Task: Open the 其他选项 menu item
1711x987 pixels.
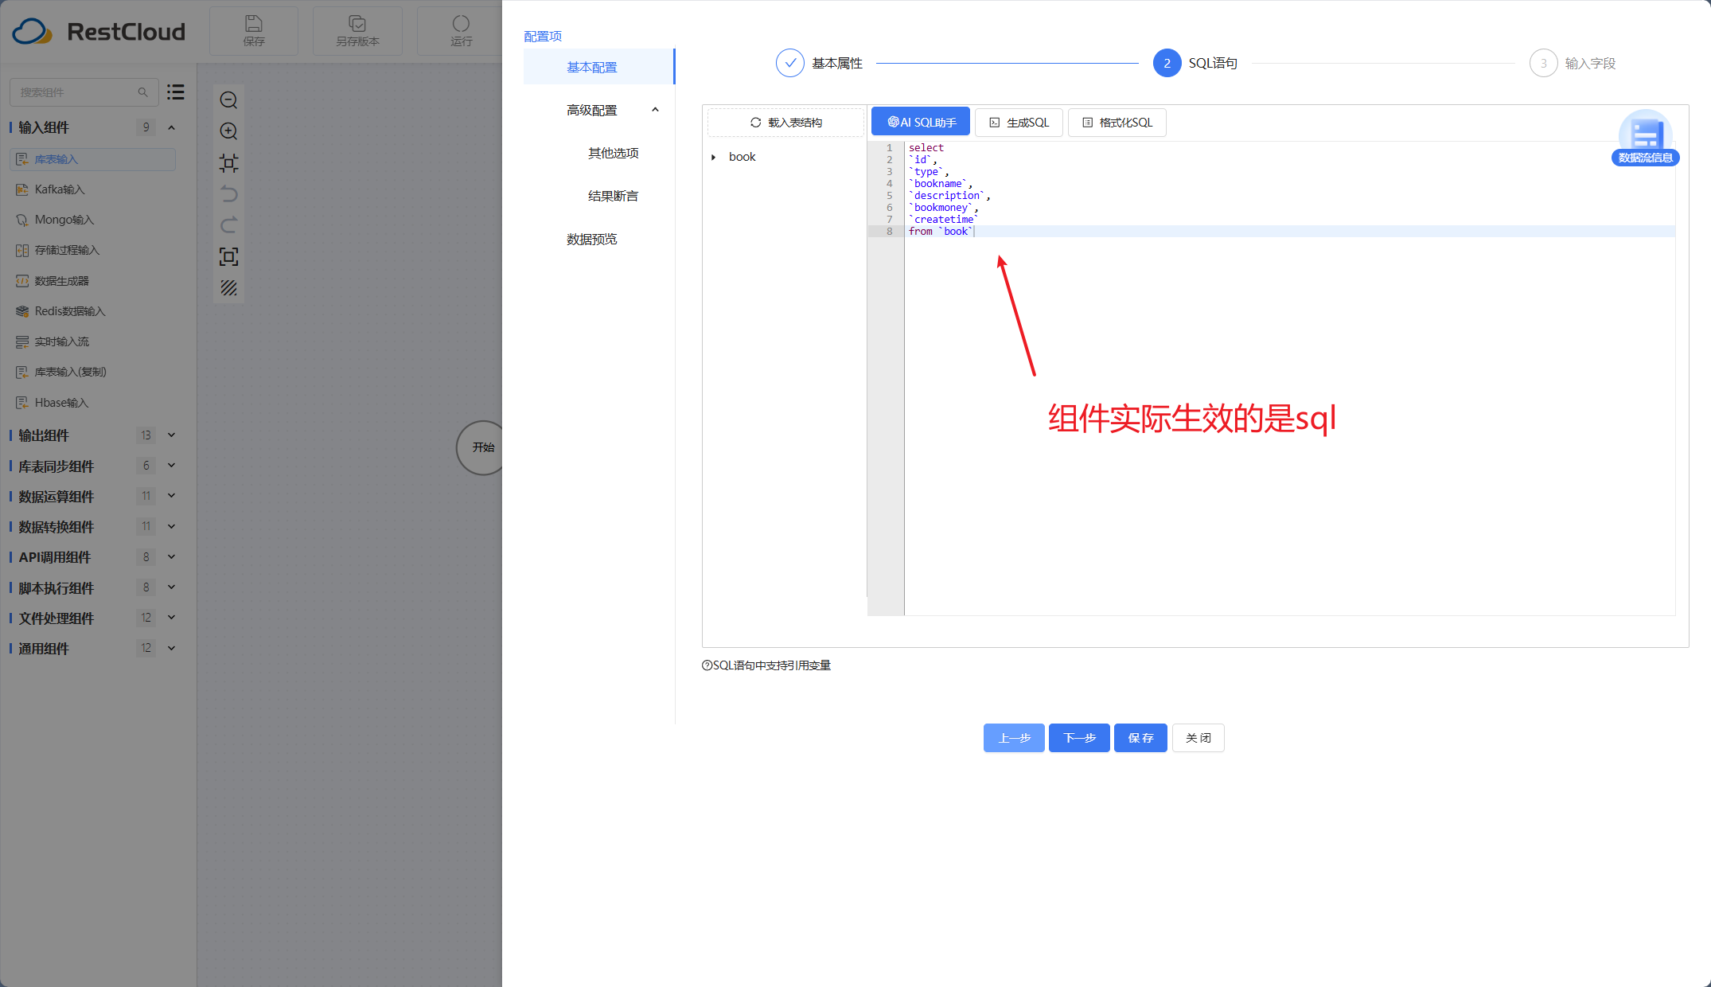Action: (x=613, y=153)
